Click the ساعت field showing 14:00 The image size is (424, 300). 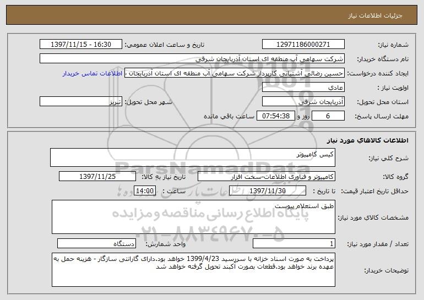point(145,191)
